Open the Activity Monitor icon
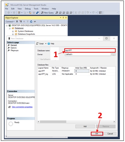This screenshot has width=125, height=142. click(35, 21)
